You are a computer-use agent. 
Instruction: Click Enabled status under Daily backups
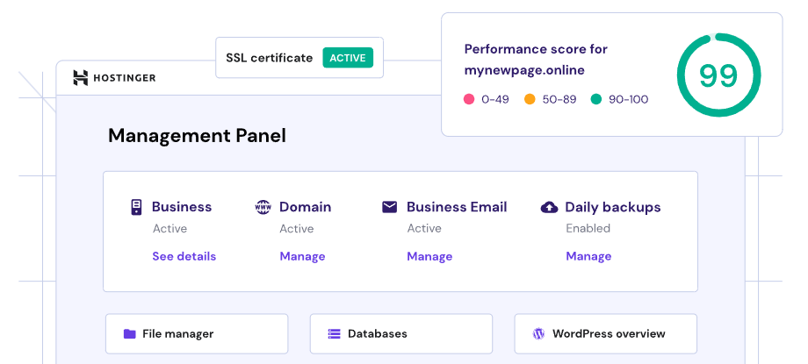[x=588, y=228]
